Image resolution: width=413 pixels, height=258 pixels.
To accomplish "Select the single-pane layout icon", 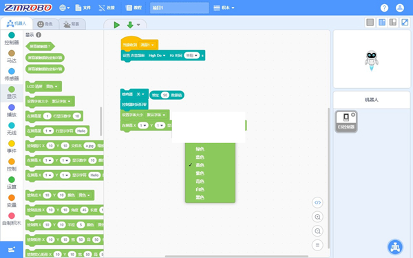I will pyautogui.click(x=370, y=23).
